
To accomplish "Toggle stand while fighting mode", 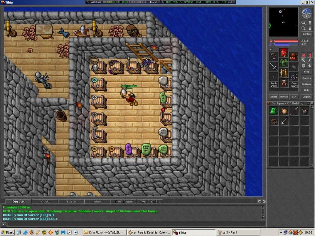I will (310, 55).
